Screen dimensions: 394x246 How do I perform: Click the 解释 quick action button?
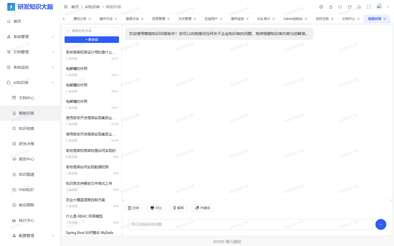click(x=178, y=208)
